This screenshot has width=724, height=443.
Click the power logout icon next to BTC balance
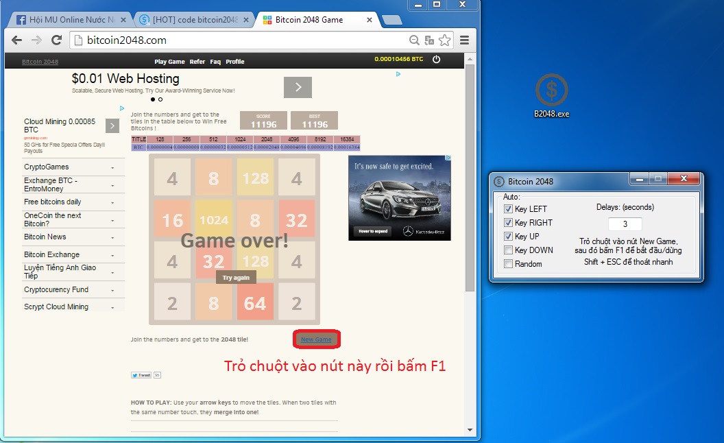(436, 59)
